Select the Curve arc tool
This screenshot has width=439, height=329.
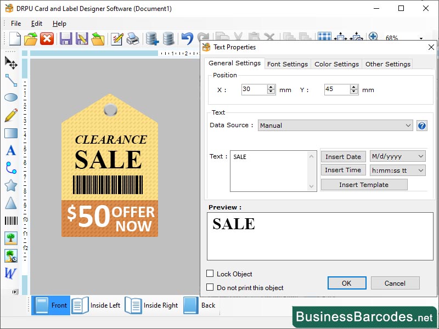(11, 168)
